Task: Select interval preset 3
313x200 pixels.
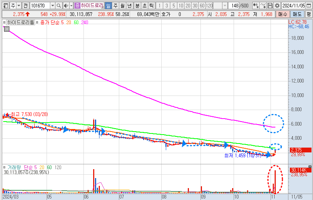Action: [167, 6]
